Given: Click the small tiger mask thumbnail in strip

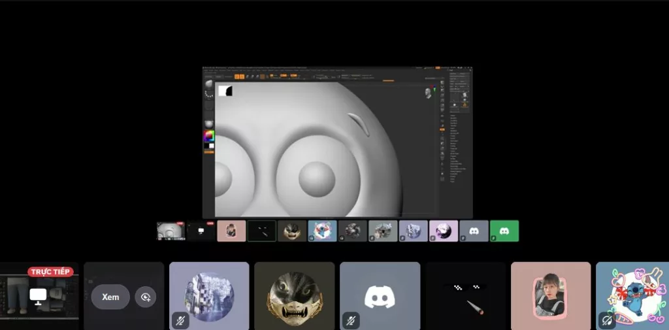Looking at the screenshot, I should (x=292, y=231).
